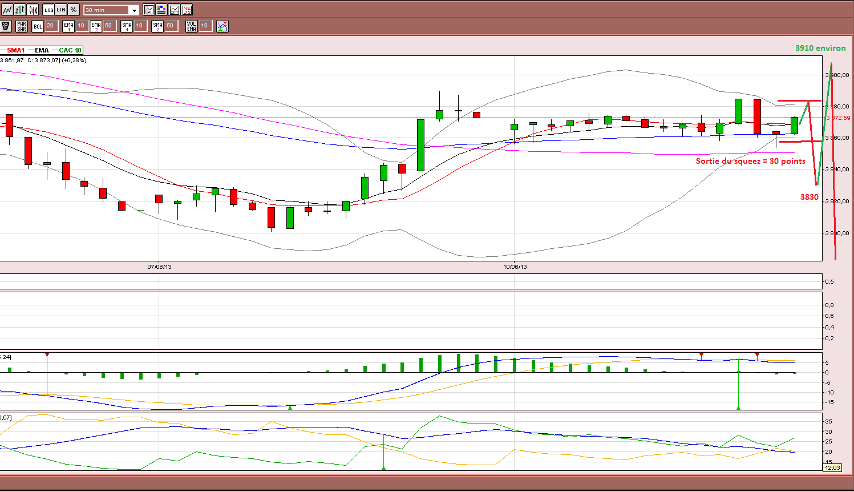This screenshot has width=854, height=492.
Task: Select the candlestick chart style
Action: (33, 10)
